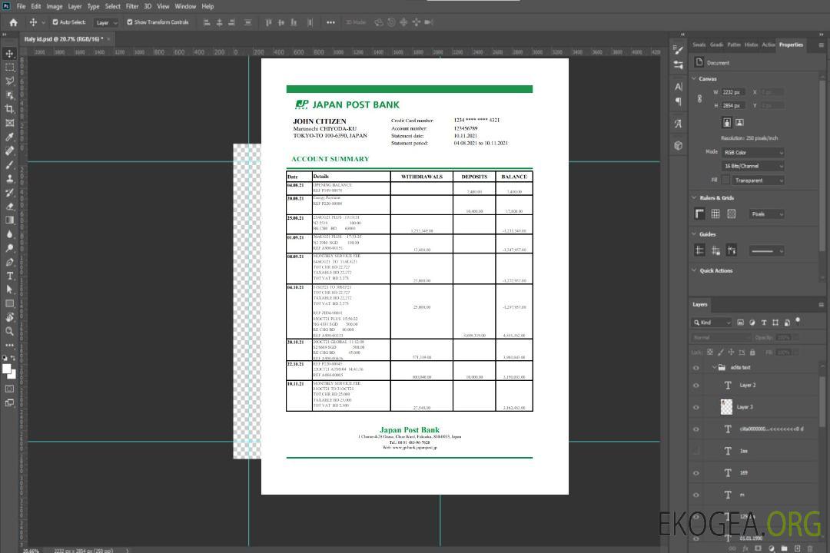This screenshot has width=830, height=553.
Task: Select the Clone Stamp tool
Action: tap(9, 179)
